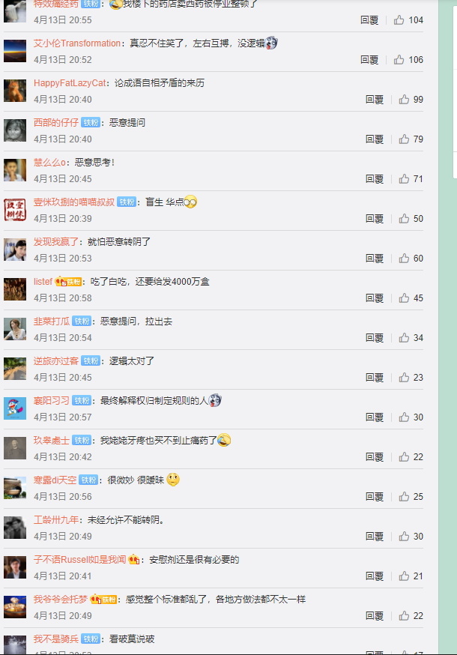Tap the thumbs-up icon next to 71

(404, 179)
